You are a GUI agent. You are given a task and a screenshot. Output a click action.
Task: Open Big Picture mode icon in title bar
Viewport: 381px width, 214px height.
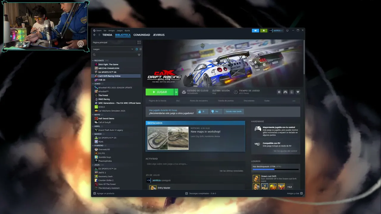click(287, 31)
